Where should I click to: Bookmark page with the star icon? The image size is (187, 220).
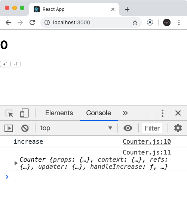click(135, 22)
